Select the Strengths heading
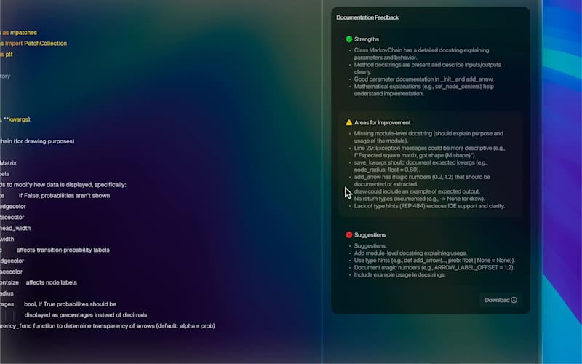This screenshot has height=364, width=582. pos(367,39)
